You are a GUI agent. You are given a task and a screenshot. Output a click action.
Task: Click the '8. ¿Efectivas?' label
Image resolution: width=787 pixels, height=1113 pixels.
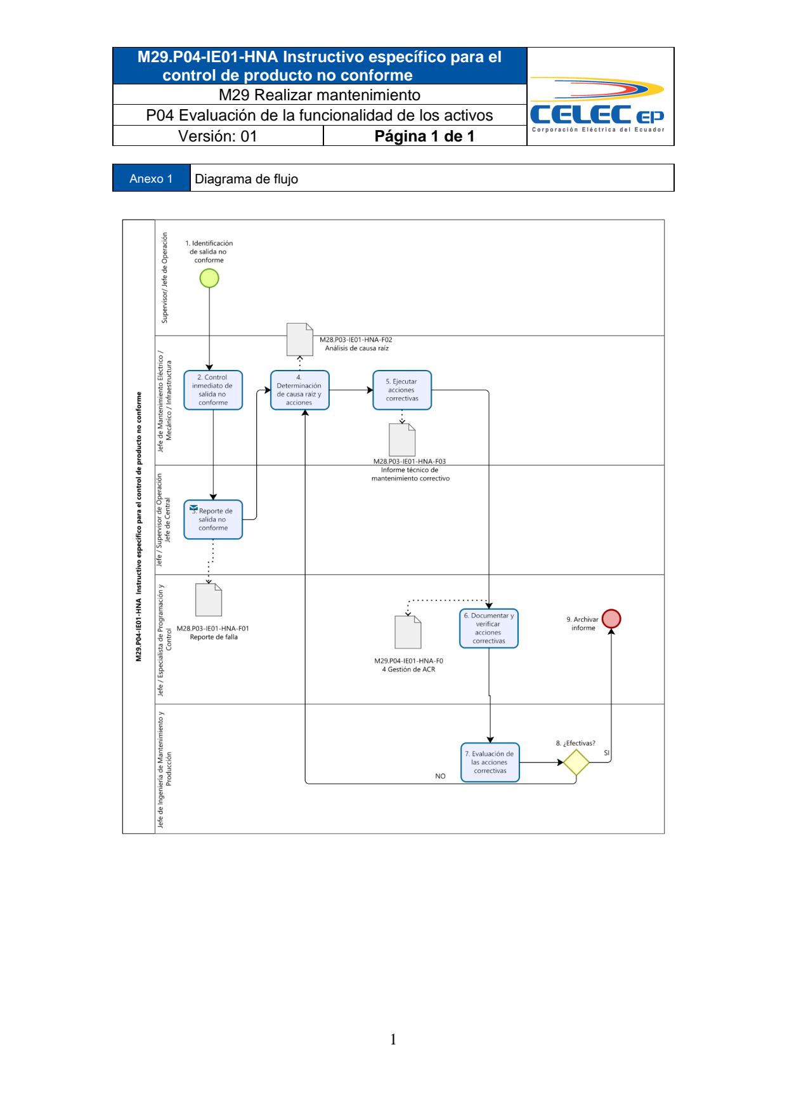(x=576, y=743)
